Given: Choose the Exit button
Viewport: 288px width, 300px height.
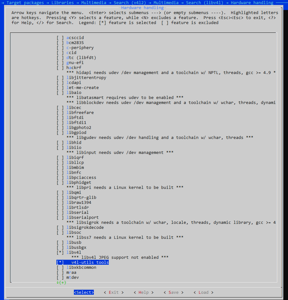Looking at the screenshot, I should point(114,292).
